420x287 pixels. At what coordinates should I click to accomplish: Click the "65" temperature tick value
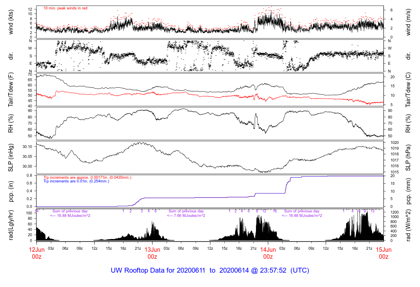(x=30, y=80)
